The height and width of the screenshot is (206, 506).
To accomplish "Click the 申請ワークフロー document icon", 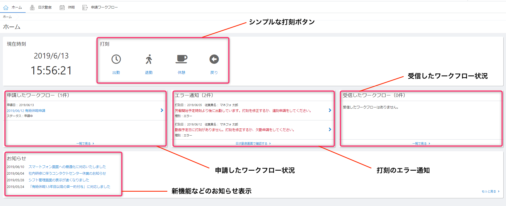I will pos(85,7).
